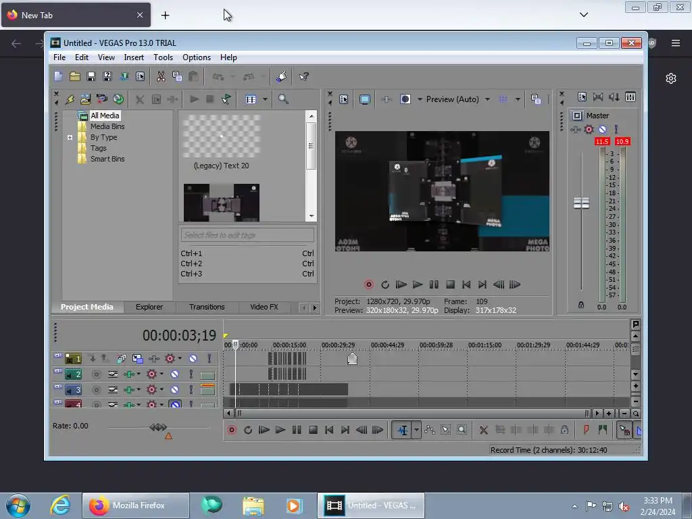The height and width of the screenshot is (519, 692).
Task: Solo video Track 1 with exclamation icon
Action: click(x=209, y=358)
